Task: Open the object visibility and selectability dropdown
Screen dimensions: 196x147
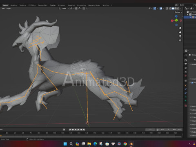Action: (150, 9)
